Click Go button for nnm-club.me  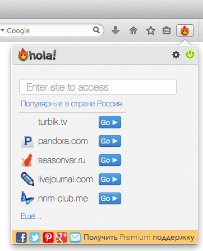(110, 198)
